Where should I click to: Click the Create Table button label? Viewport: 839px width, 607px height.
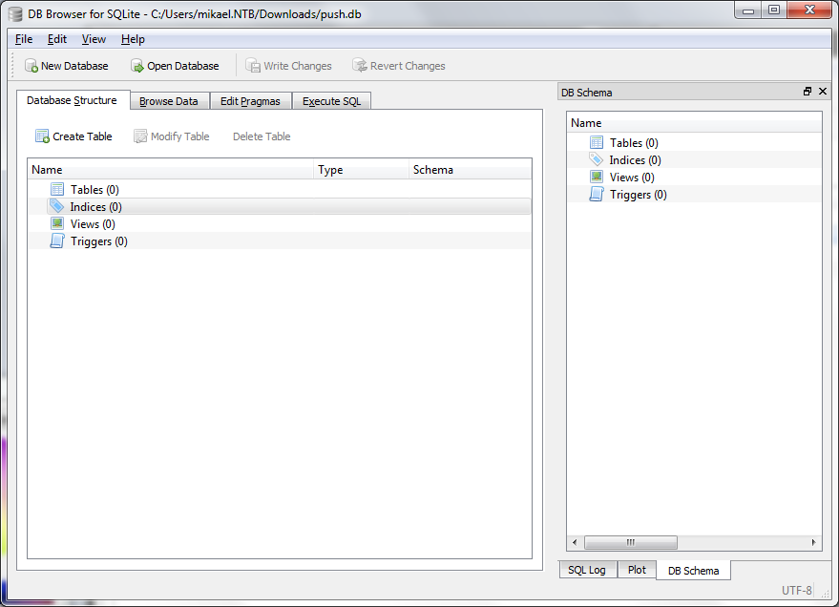(82, 136)
